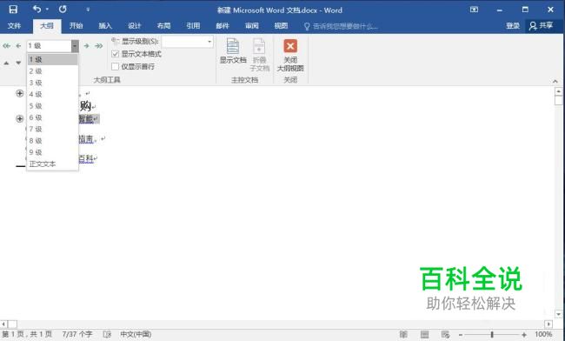The width and height of the screenshot is (565, 341).
Task: Click the Save icon in title bar
Action: (13, 10)
